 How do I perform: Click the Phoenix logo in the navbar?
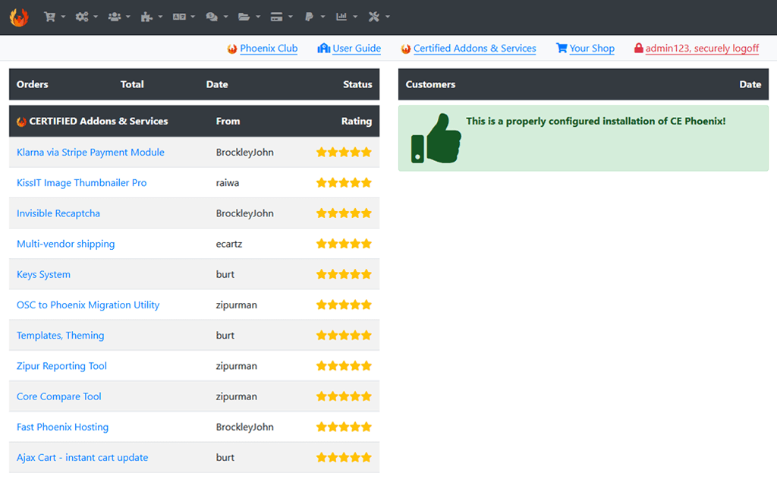18,17
